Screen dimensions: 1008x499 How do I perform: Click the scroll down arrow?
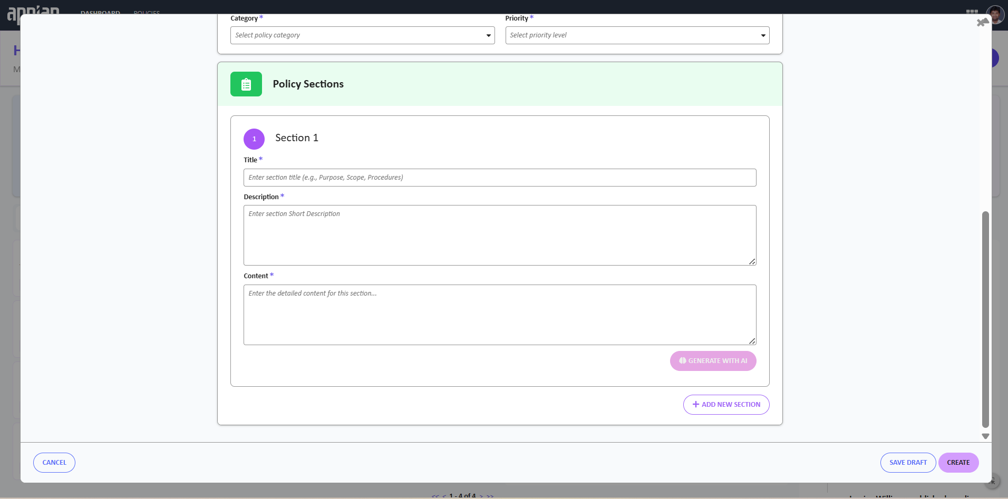[x=985, y=436]
